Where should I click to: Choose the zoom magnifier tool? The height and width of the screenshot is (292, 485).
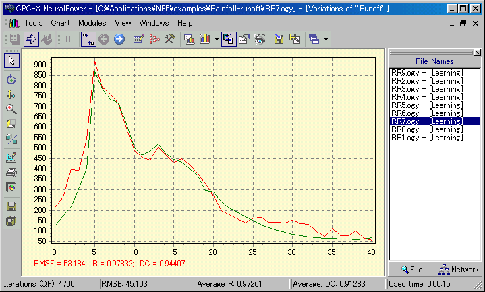[11, 109]
